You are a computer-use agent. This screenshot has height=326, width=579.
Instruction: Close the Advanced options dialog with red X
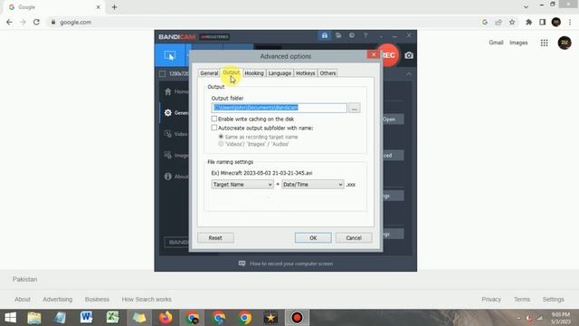[374, 54]
